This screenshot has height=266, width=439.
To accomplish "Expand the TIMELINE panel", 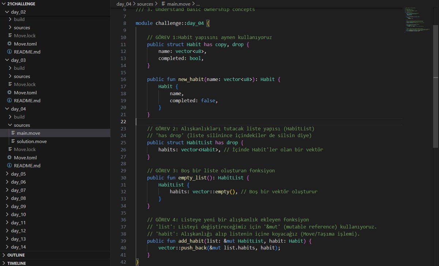I will 4,263.
